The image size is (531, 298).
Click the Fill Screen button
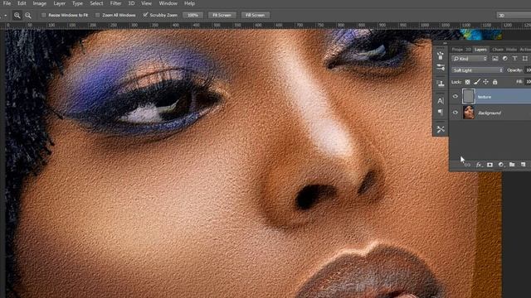(255, 15)
